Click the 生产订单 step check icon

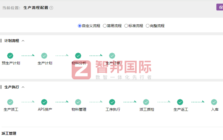click(x=112, y=56)
